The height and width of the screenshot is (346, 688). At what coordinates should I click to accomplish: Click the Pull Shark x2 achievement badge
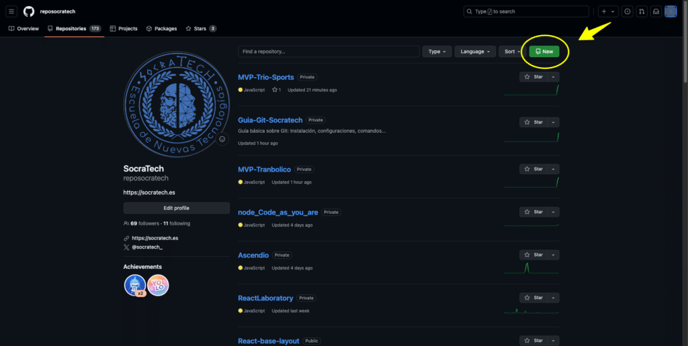[135, 286]
